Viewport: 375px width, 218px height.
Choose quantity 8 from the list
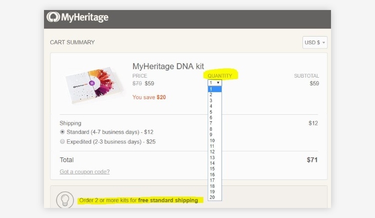(x=214, y=129)
